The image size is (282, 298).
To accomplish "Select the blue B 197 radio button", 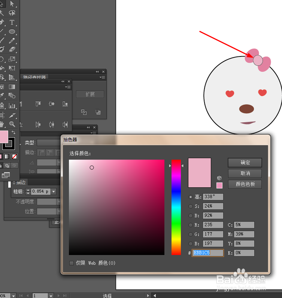I will 190,243.
